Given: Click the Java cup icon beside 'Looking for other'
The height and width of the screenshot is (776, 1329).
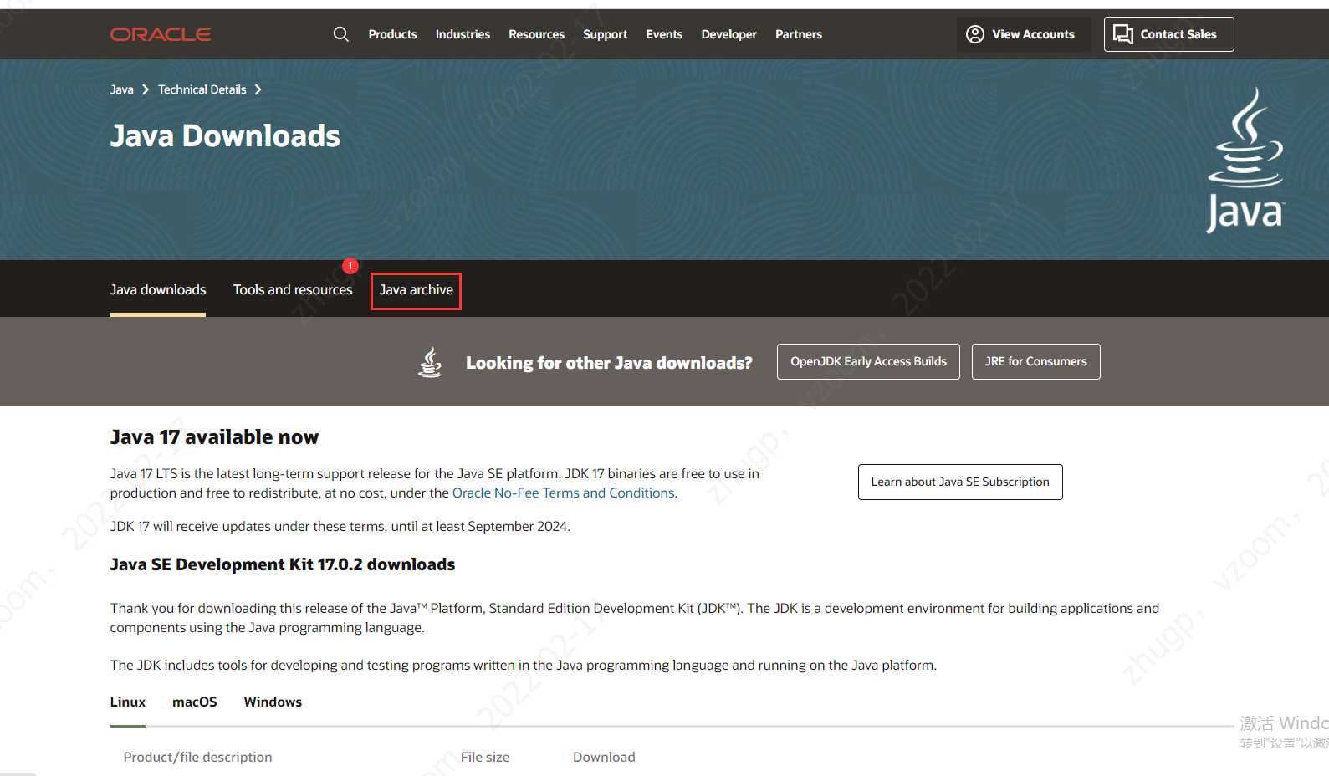Looking at the screenshot, I should tap(430, 362).
